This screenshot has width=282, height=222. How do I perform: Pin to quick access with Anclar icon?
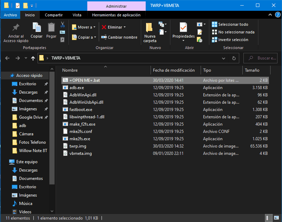click(x=16, y=33)
